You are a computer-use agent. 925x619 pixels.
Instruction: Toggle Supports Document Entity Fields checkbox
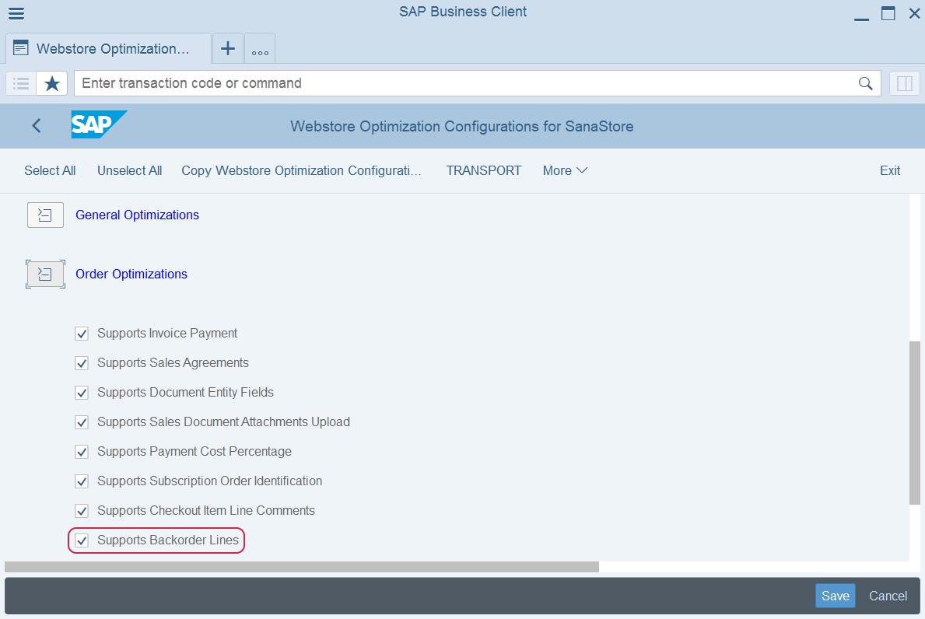tap(82, 393)
